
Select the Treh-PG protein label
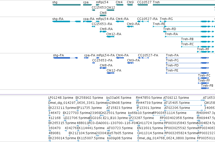coord(172,60)
